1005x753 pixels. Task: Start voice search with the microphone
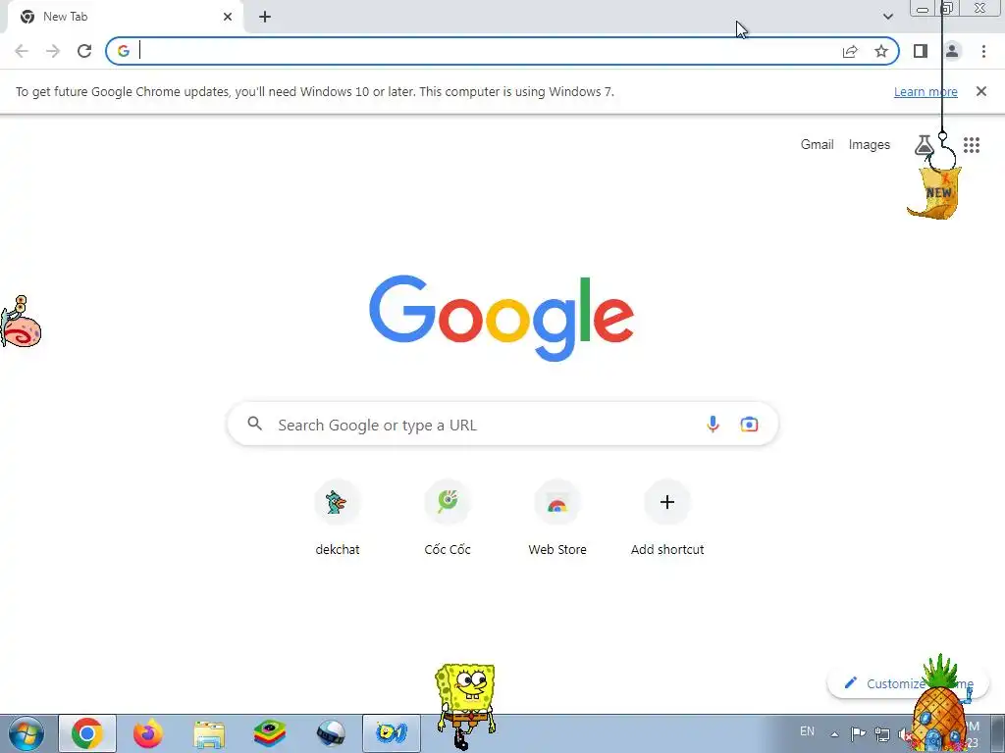713,424
